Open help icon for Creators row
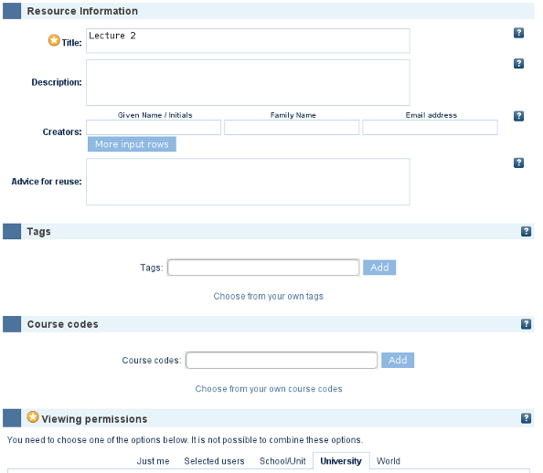 (518, 116)
